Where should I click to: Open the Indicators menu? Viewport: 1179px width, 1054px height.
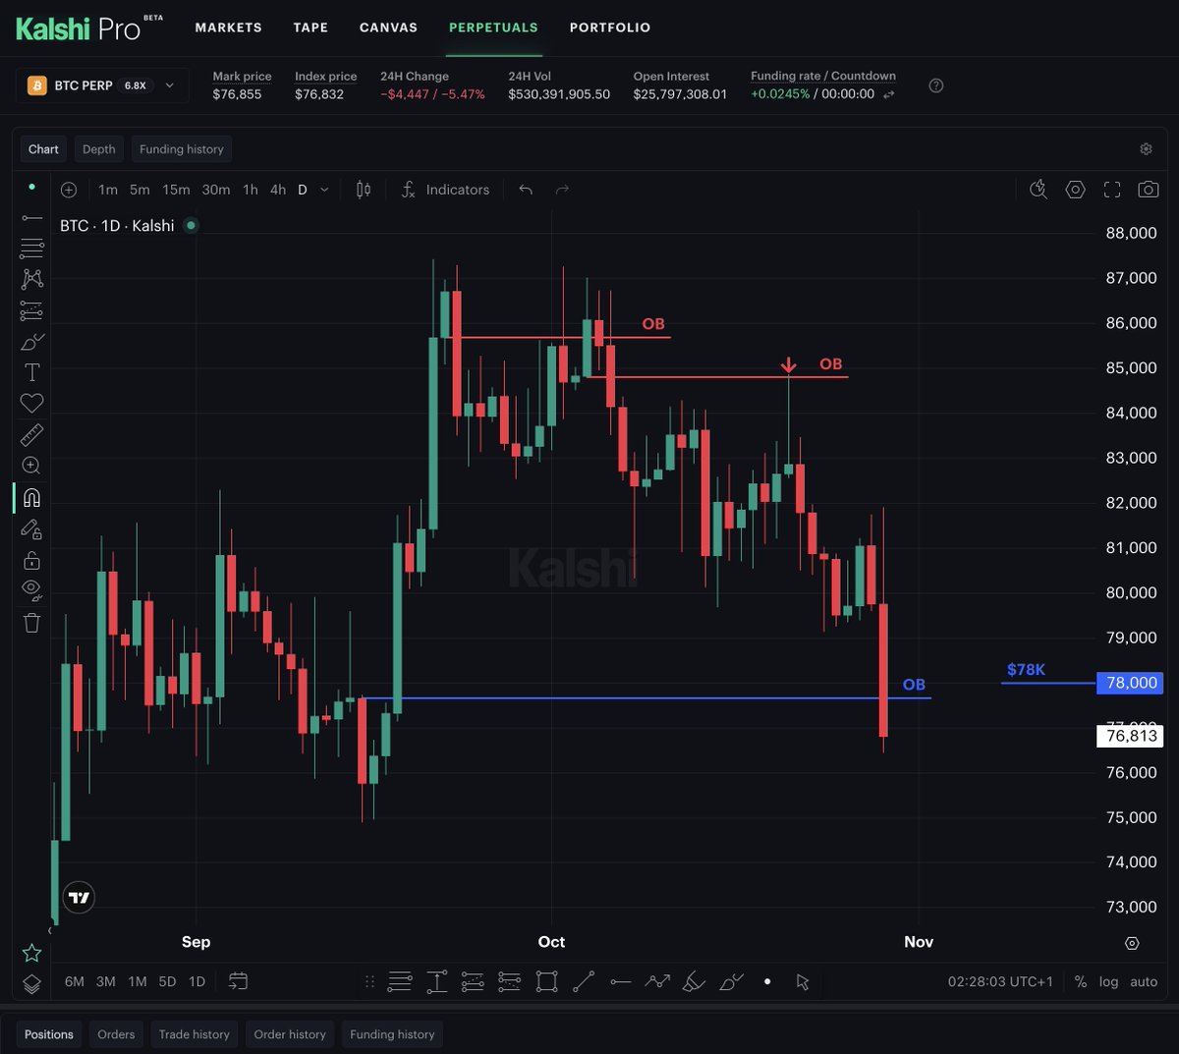(x=445, y=190)
